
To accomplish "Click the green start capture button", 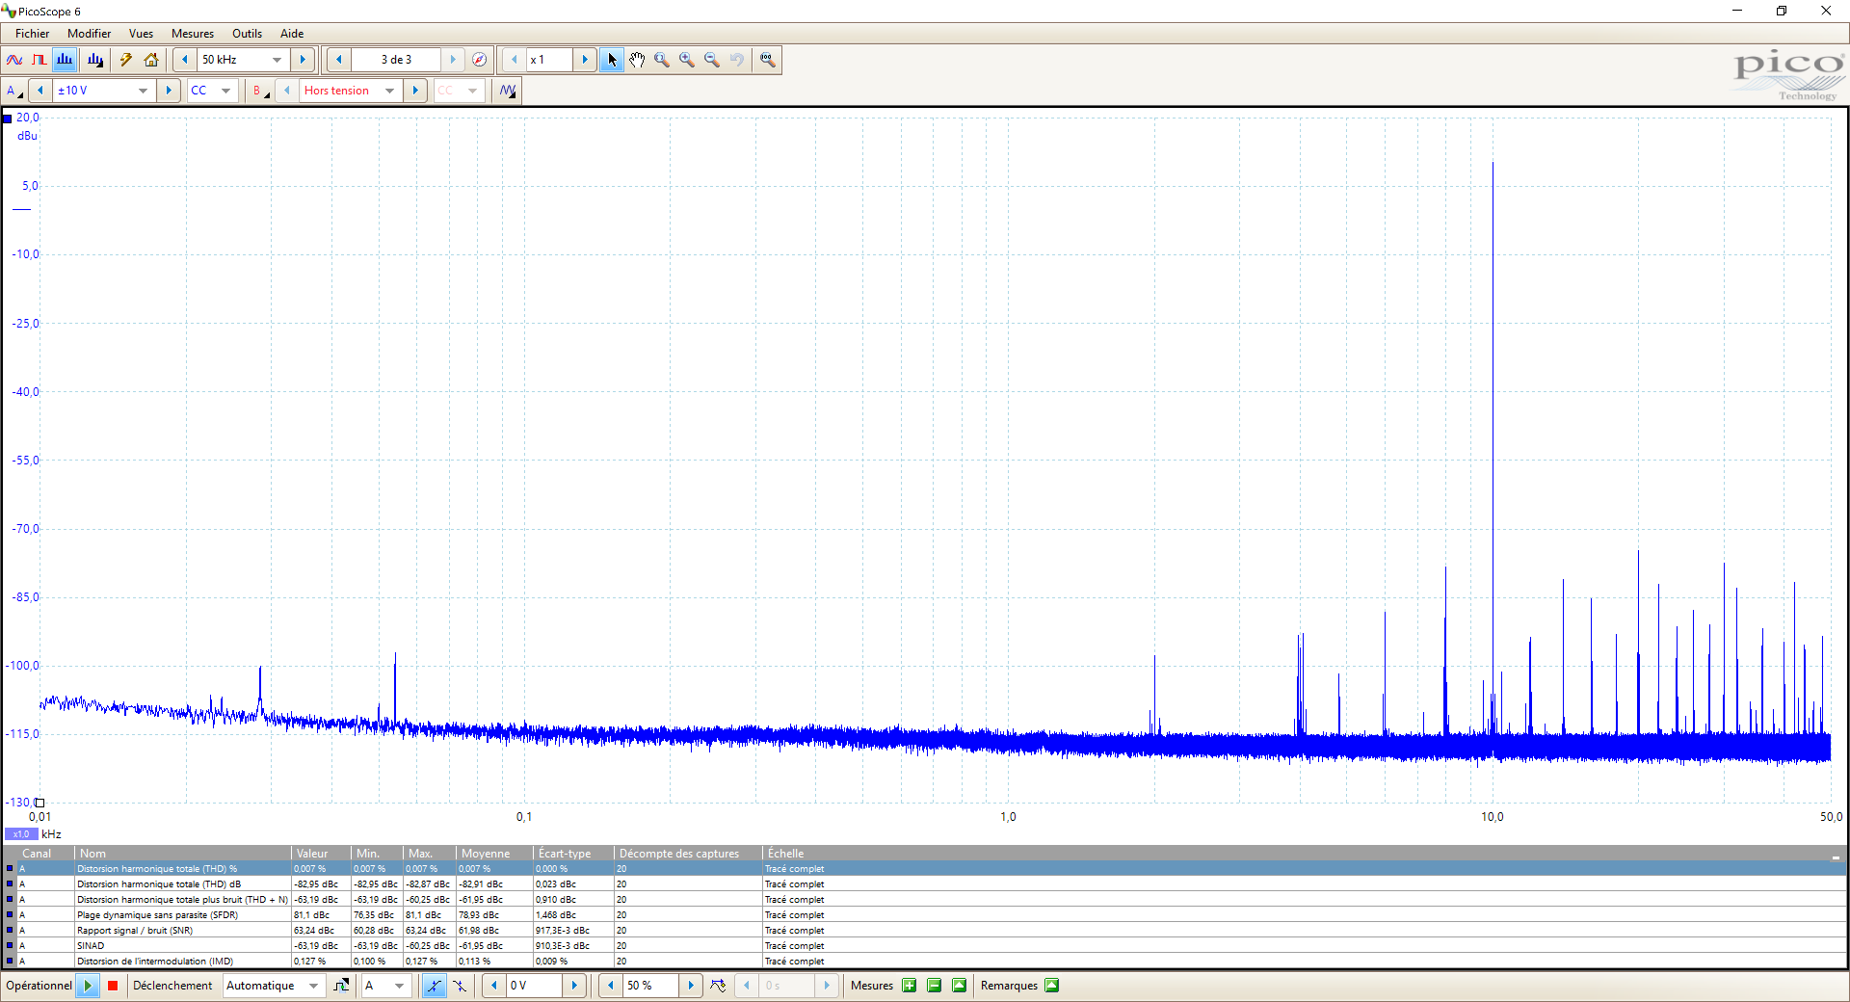I will point(88,986).
